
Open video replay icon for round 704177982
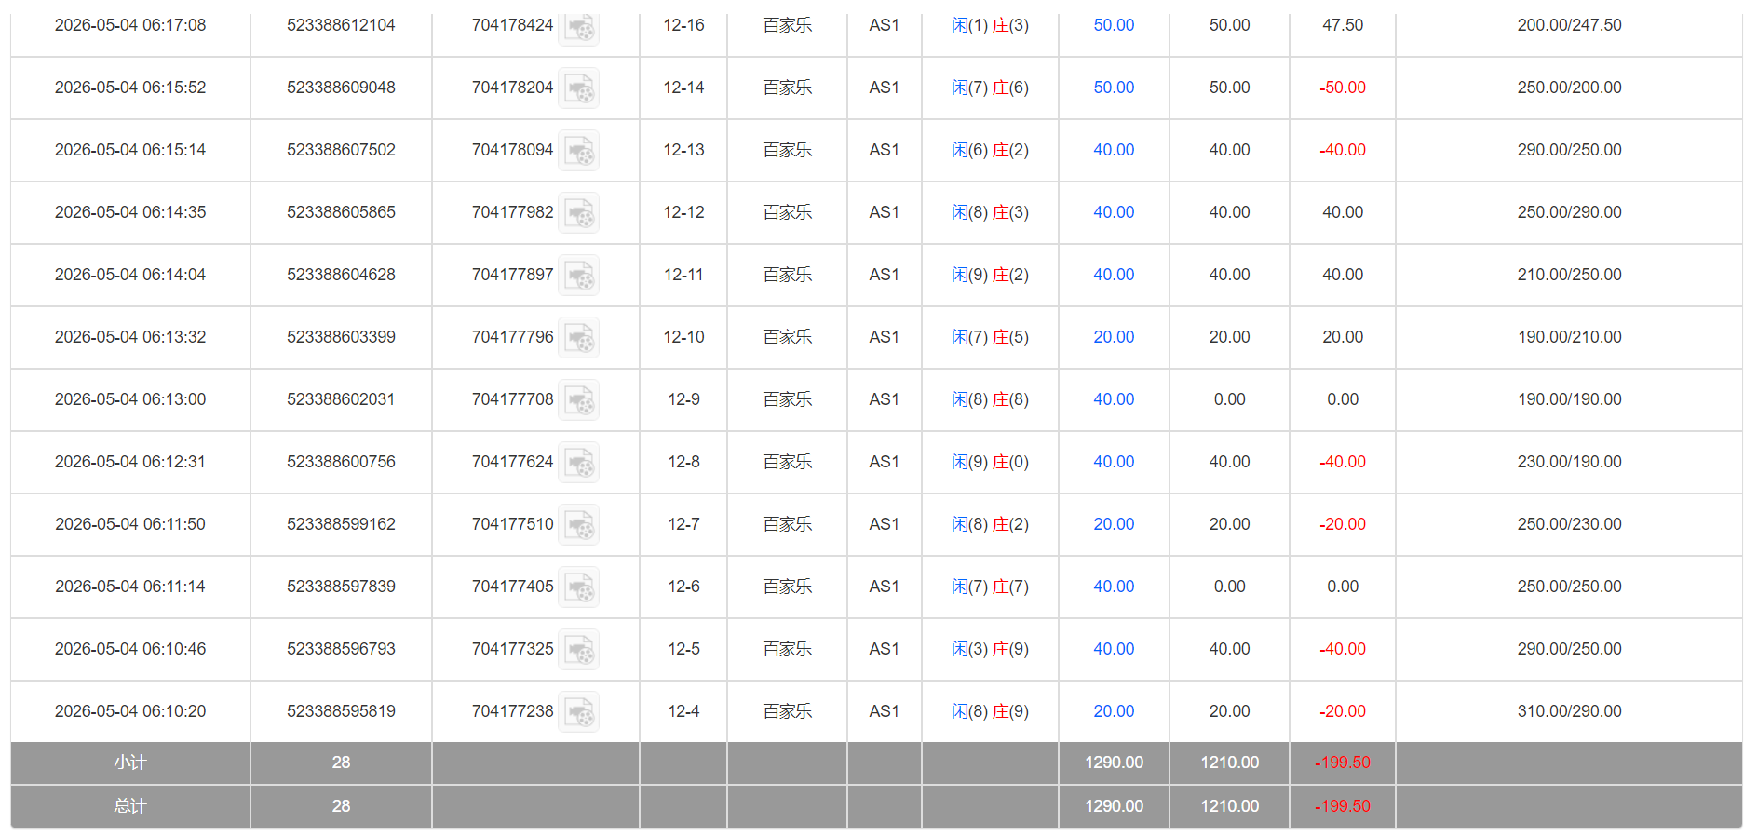(579, 213)
